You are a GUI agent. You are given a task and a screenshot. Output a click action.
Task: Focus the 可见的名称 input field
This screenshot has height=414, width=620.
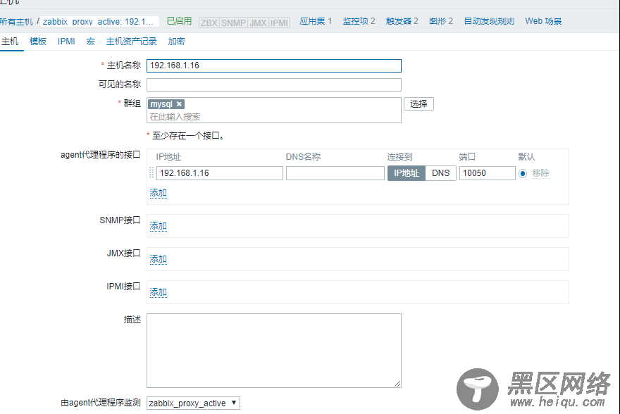pos(274,84)
